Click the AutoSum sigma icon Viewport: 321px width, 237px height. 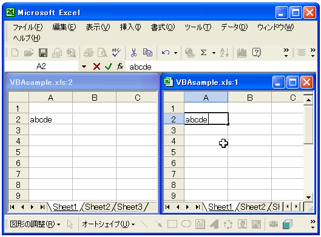pyautogui.click(x=203, y=53)
